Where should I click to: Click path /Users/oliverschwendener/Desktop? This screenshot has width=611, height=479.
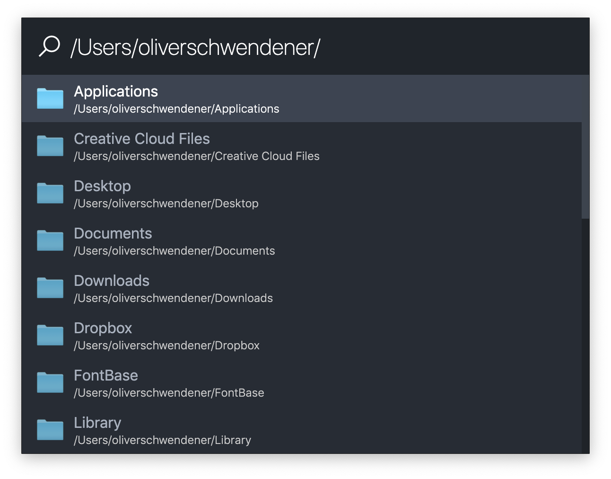(x=166, y=204)
